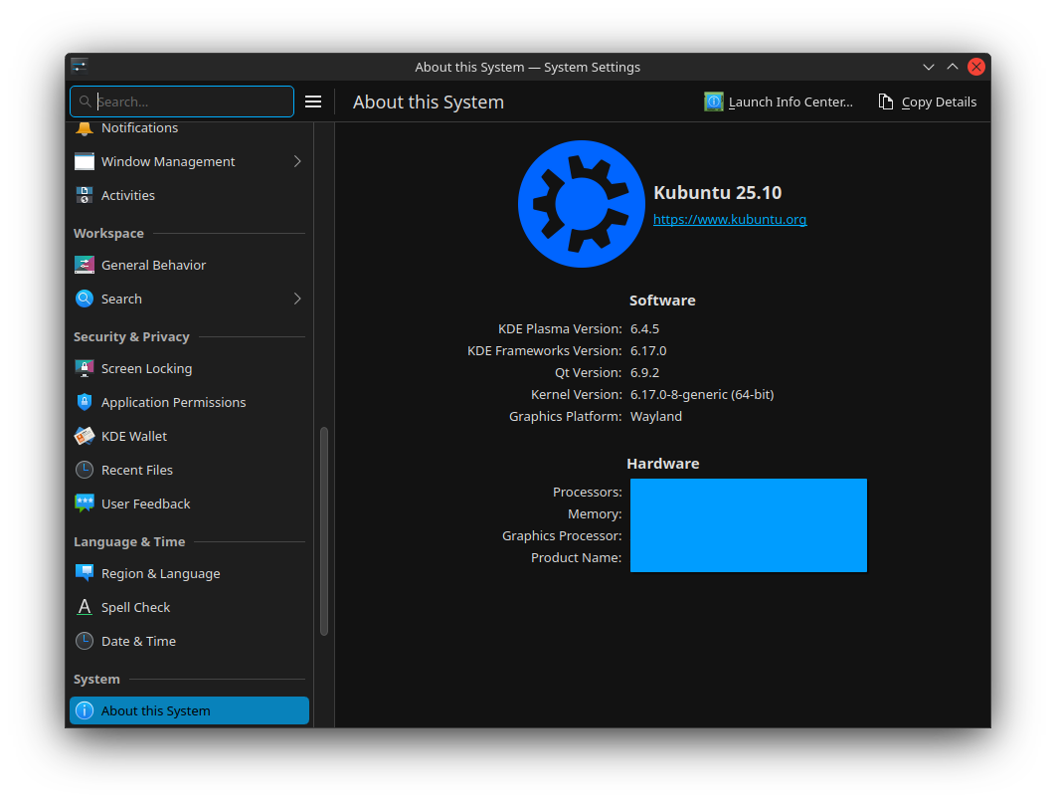Image resolution: width=1056 pixels, height=805 pixels.
Task: Click the General Behavior icon
Action: click(85, 265)
